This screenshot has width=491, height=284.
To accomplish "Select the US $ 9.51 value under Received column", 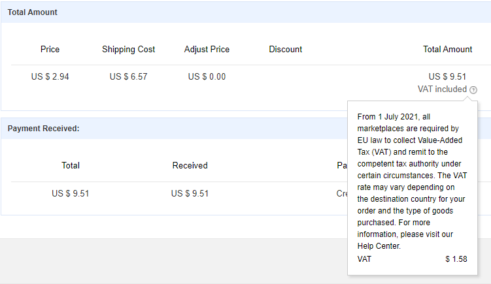I will coord(190,193).
